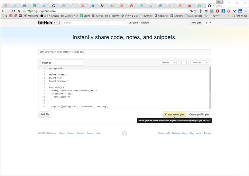Open the guremike bookmark
This screenshot has height=176, width=249.
click(146, 16)
